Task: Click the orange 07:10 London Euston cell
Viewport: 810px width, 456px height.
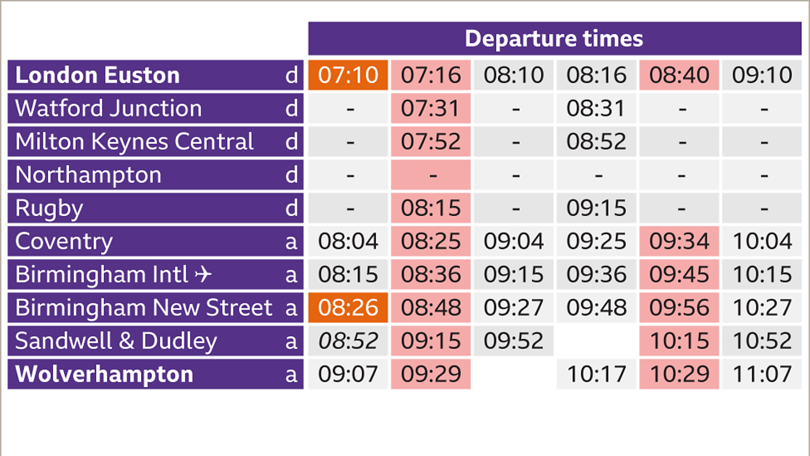Action: coord(348,75)
